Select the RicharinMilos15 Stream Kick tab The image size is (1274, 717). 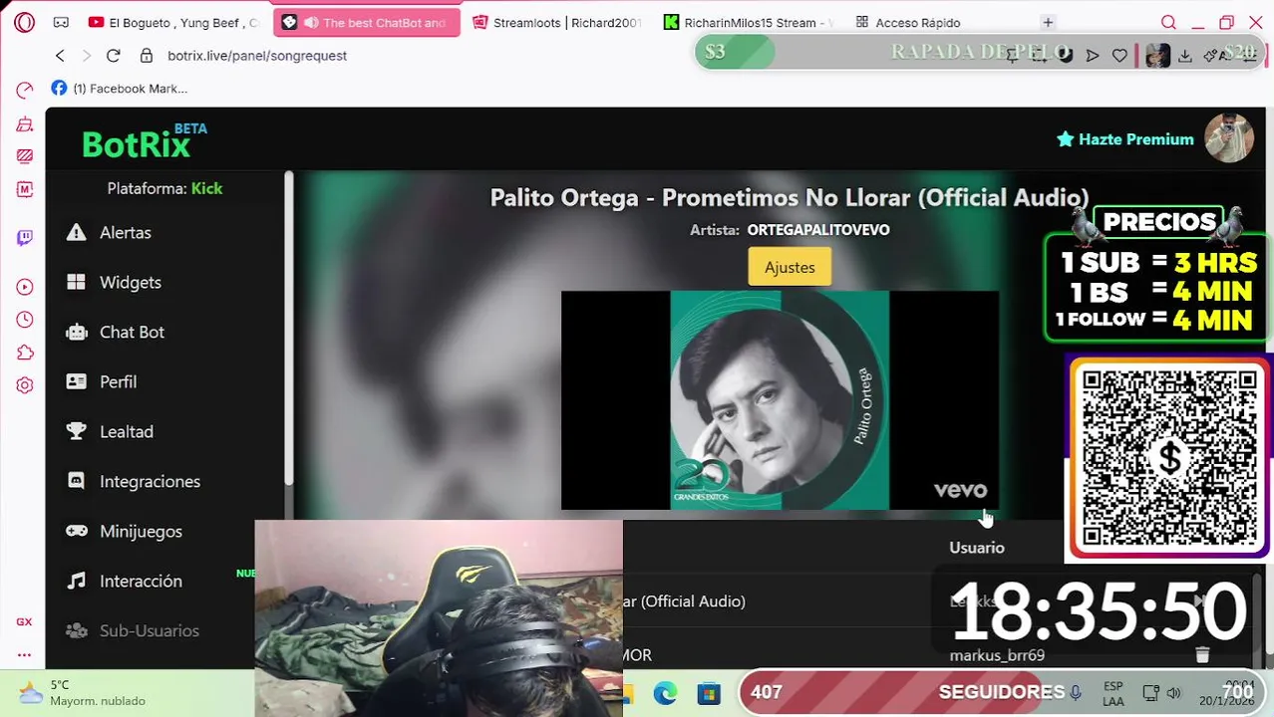click(x=749, y=22)
